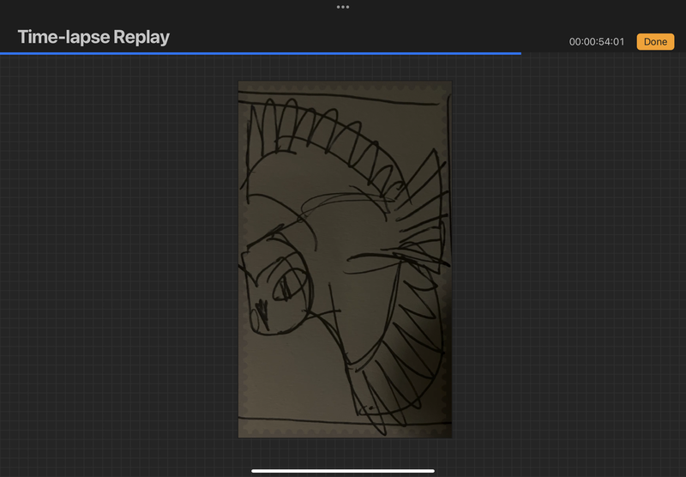Tap the Time-lapse Replay title
This screenshot has height=477, width=686.
93,37
